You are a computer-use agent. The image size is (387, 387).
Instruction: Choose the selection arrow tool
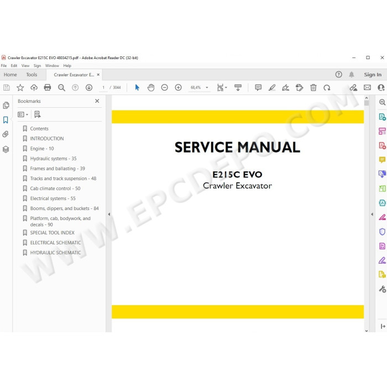point(137,87)
